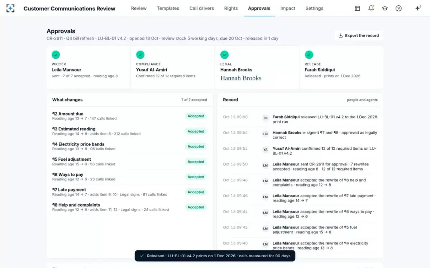Screen dimensions: 430x268
Task: Click the LM avatar on the 09:44 record
Action: coord(266,213)
